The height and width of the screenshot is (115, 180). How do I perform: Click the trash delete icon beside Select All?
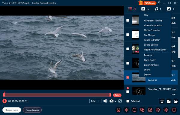(x=162, y=101)
